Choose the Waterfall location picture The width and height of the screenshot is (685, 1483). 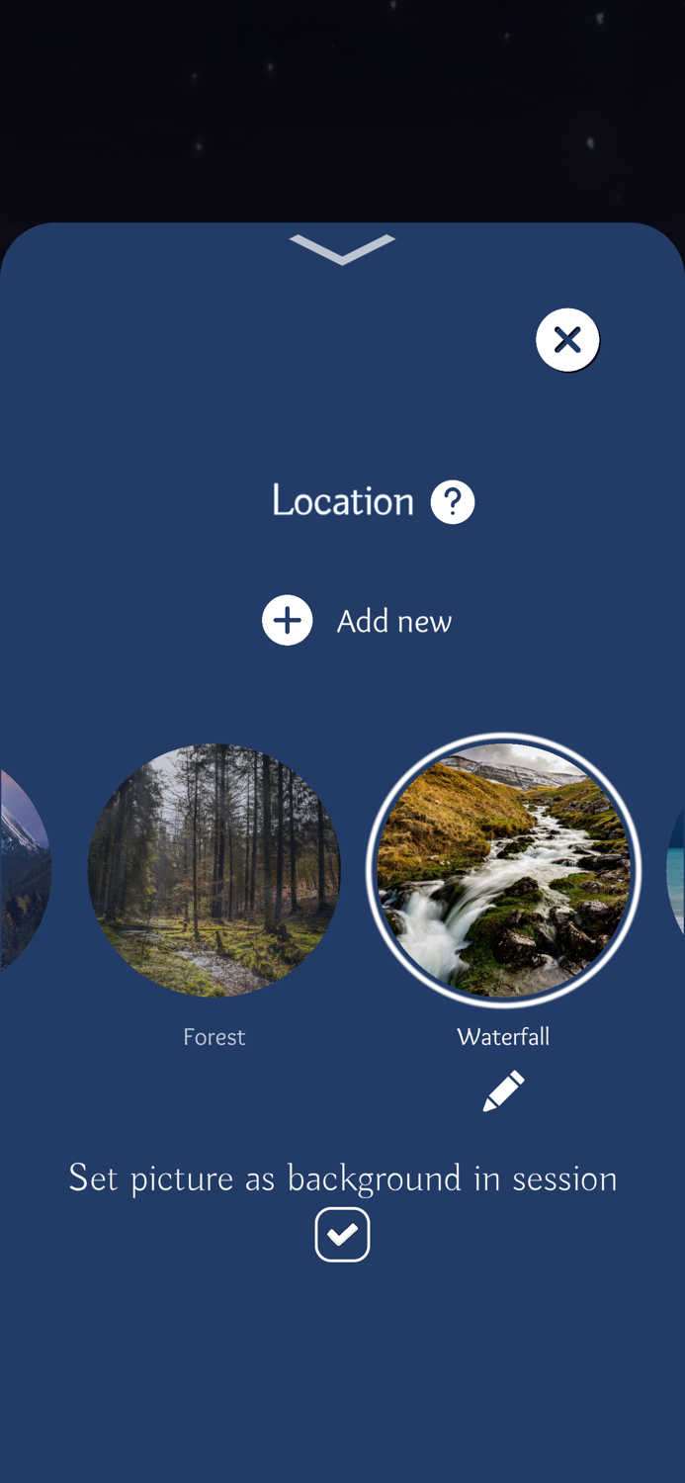[503, 870]
